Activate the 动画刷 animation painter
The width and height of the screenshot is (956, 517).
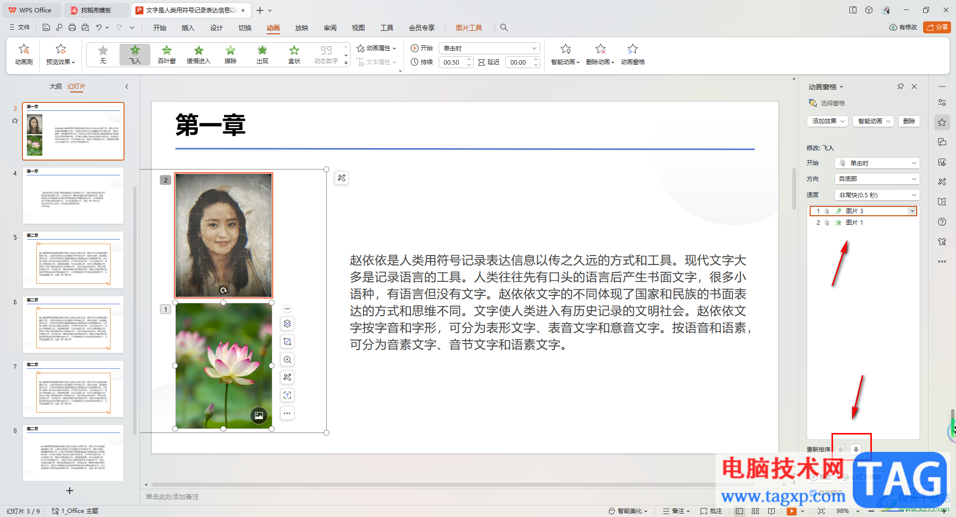pyautogui.click(x=23, y=54)
